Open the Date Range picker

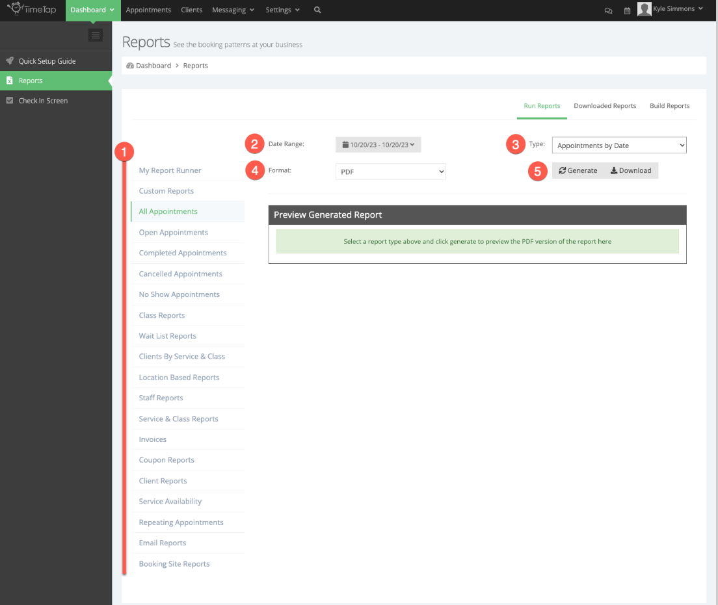click(x=378, y=144)
